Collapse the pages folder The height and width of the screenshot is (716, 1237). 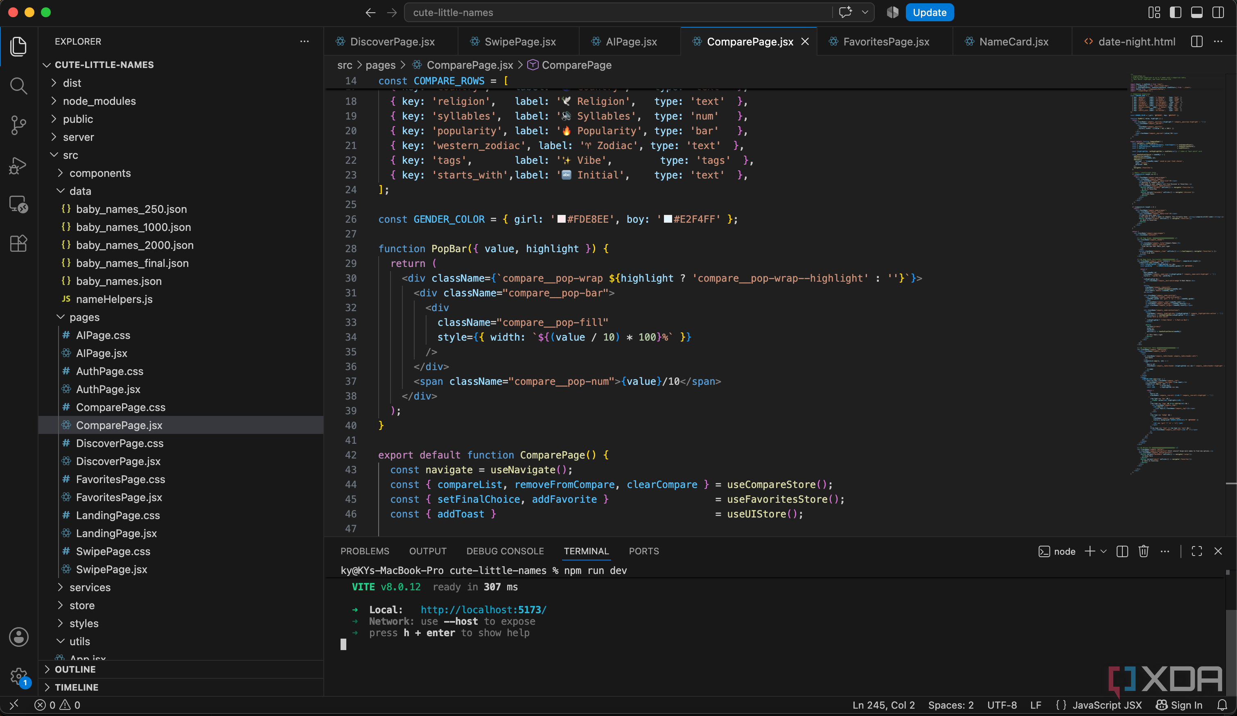click(181, 317)
